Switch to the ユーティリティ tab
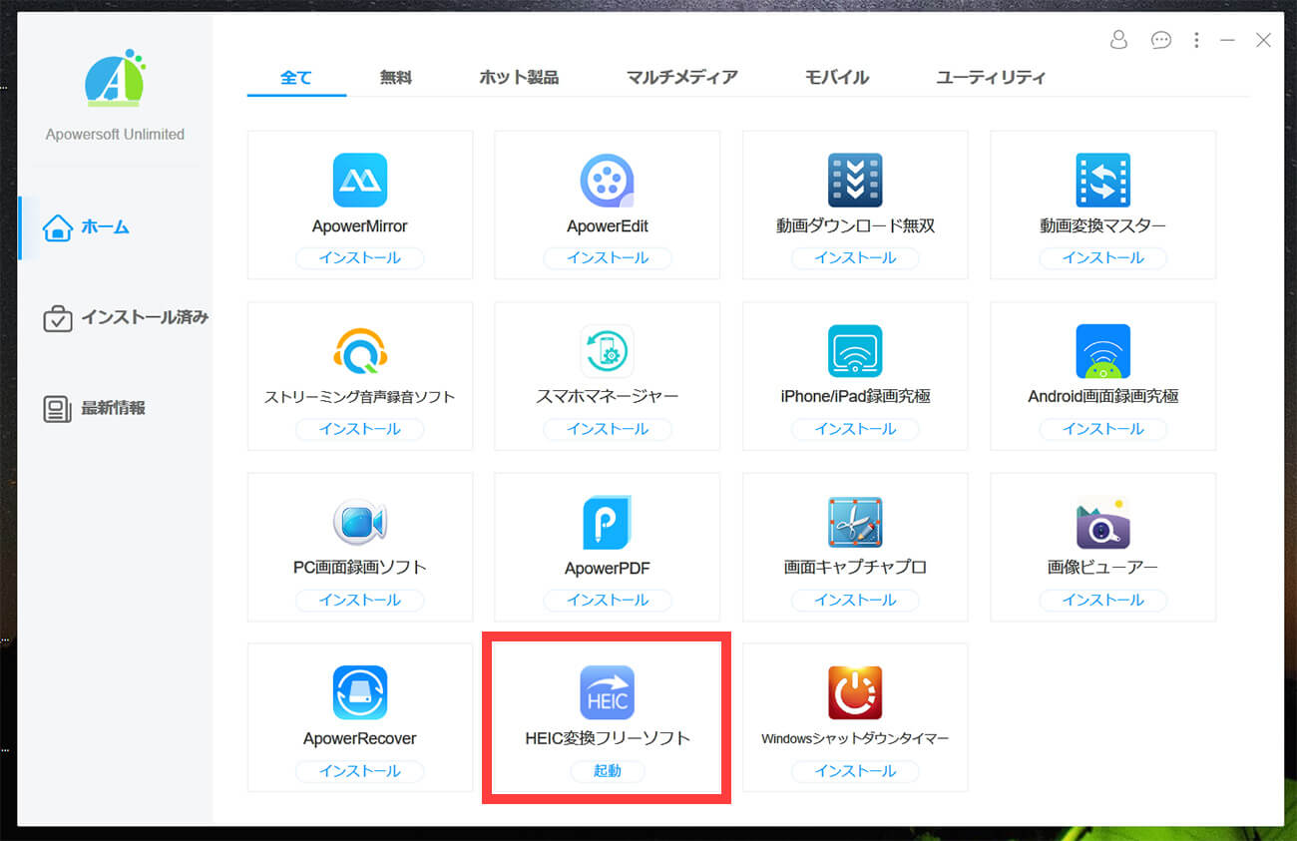The width and height of the screenshot is (1297, 841). tap(991, 77)
